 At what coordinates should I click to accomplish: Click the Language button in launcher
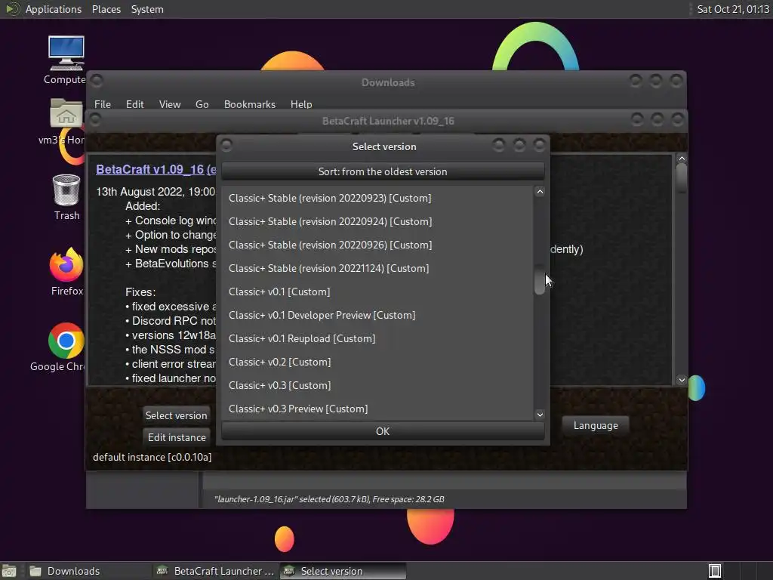[596, 425]
